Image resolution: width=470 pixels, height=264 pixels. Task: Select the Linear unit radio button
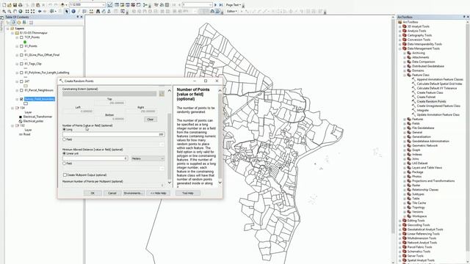[64, 153]
